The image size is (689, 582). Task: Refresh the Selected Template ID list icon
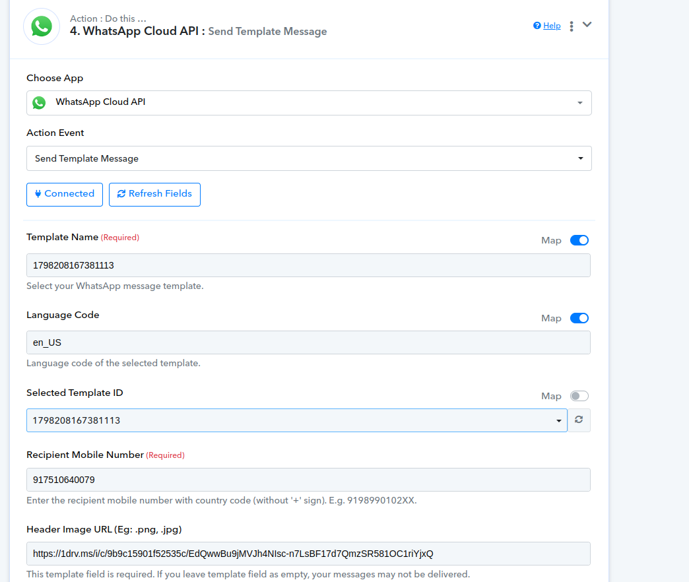point(579,420)
